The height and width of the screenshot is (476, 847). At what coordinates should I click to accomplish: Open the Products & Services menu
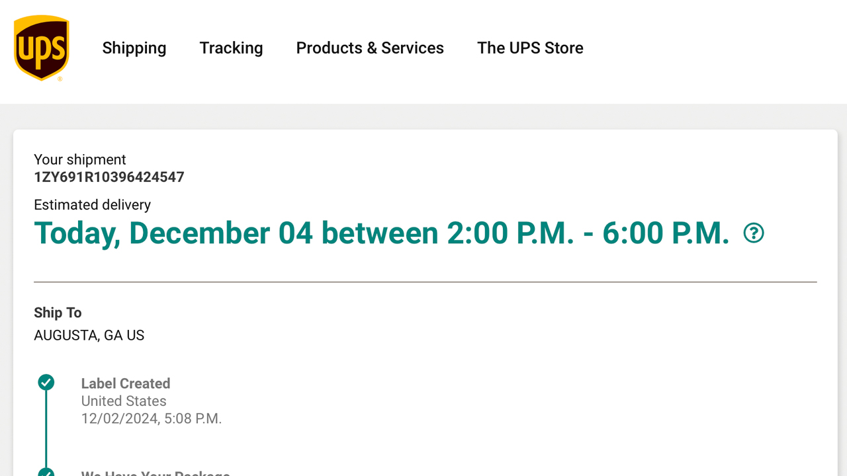click(370, 48)
